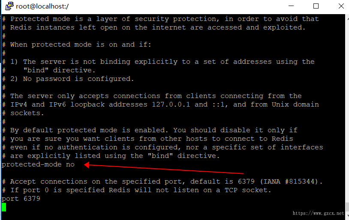Click the scrollbar down arrow
The image size is (349, 220).
point(347,216)
